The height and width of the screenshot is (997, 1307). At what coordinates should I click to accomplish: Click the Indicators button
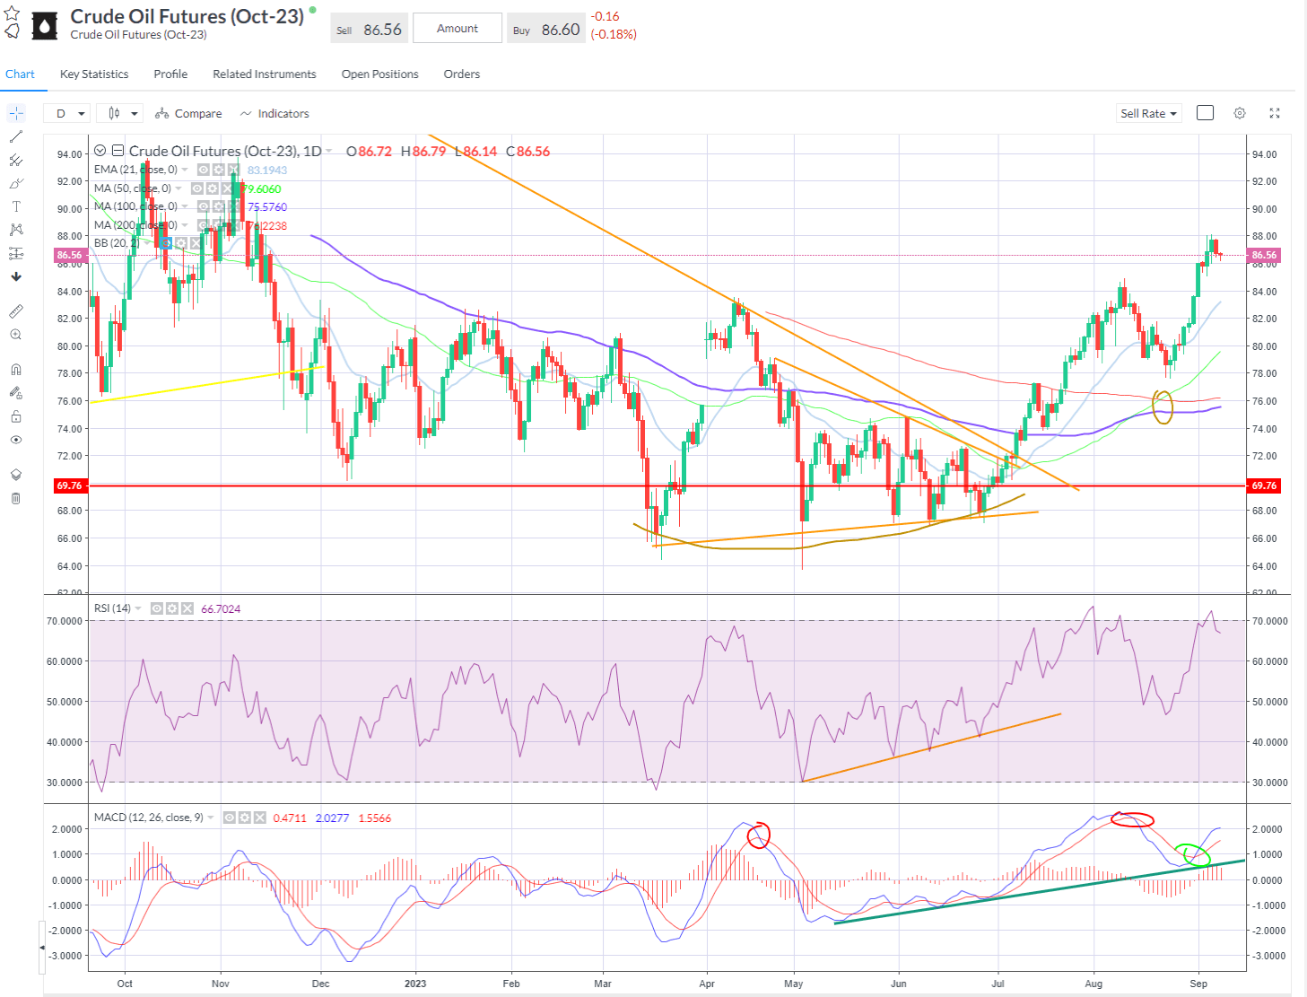click(x=274, y=113)
